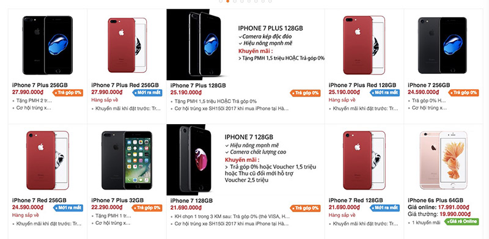Click Mới ra mắt badge on iPhone 7 Red 128GB

point(384,208)
